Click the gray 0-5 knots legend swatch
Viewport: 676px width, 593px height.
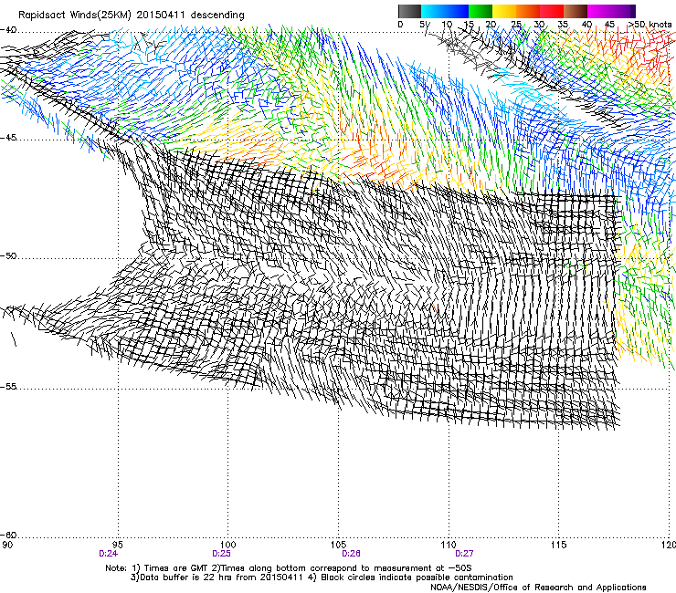point(410,11)
